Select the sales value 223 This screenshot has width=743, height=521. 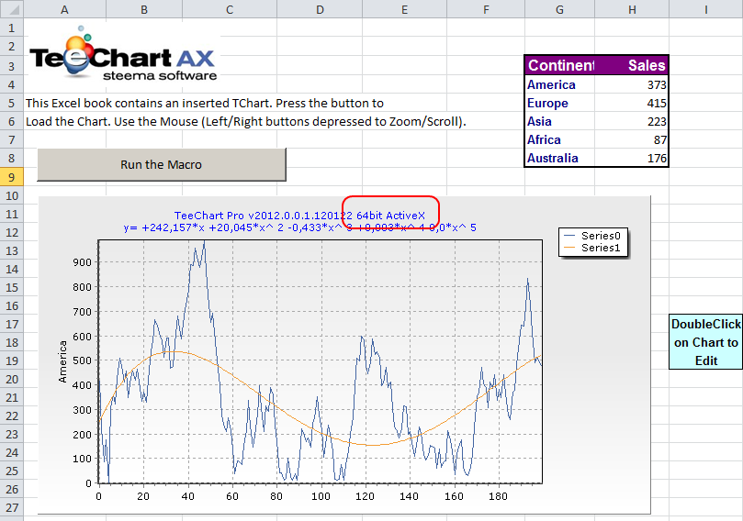(x=632, y=122)
